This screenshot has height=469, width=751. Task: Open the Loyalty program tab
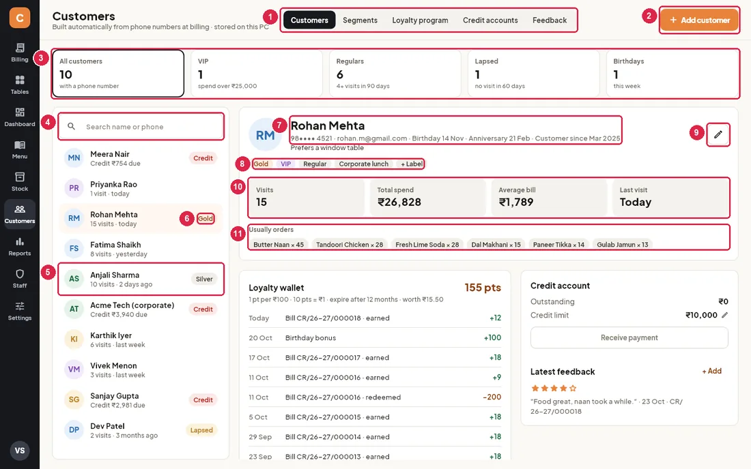pos(420,20)
